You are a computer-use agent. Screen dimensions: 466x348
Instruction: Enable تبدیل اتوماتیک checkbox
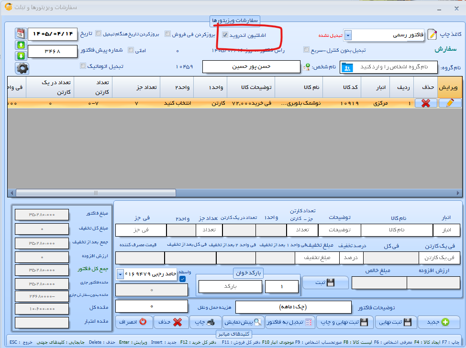coord(83,65)
